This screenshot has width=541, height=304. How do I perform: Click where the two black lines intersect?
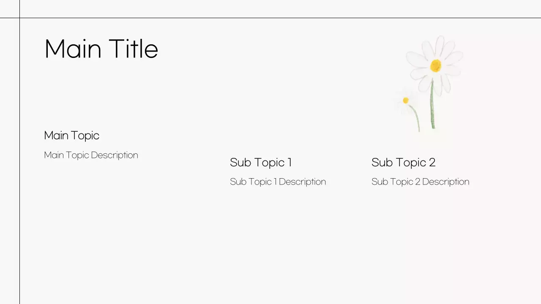pyautogui.click(x=19, y=18)
